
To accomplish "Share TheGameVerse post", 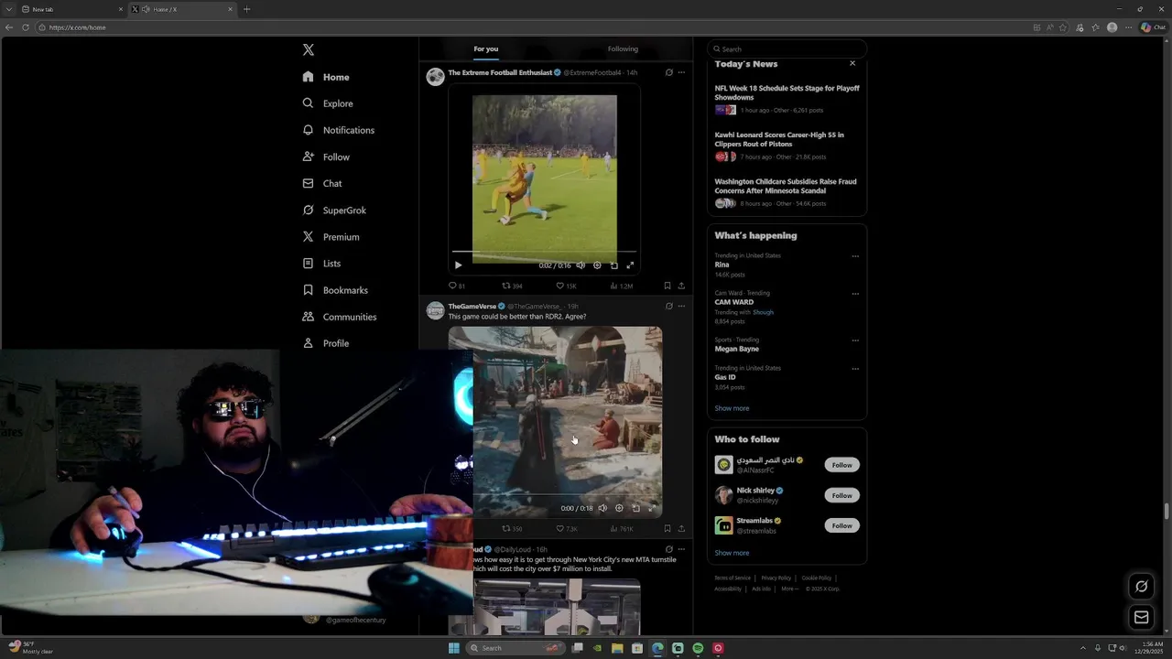I will (681, 529).
